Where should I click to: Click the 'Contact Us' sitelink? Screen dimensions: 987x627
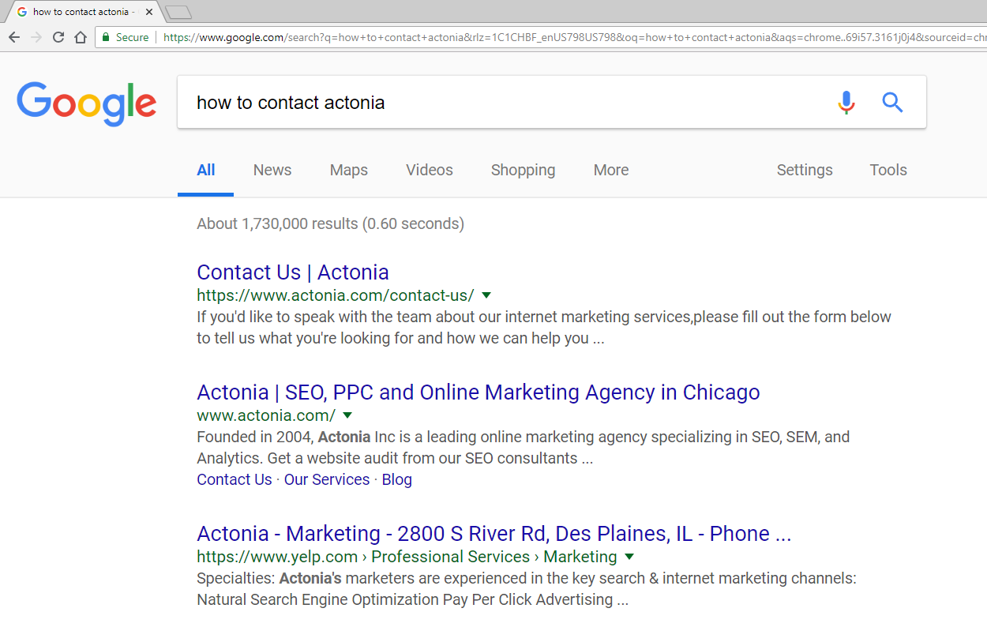[x=235, y=479]
